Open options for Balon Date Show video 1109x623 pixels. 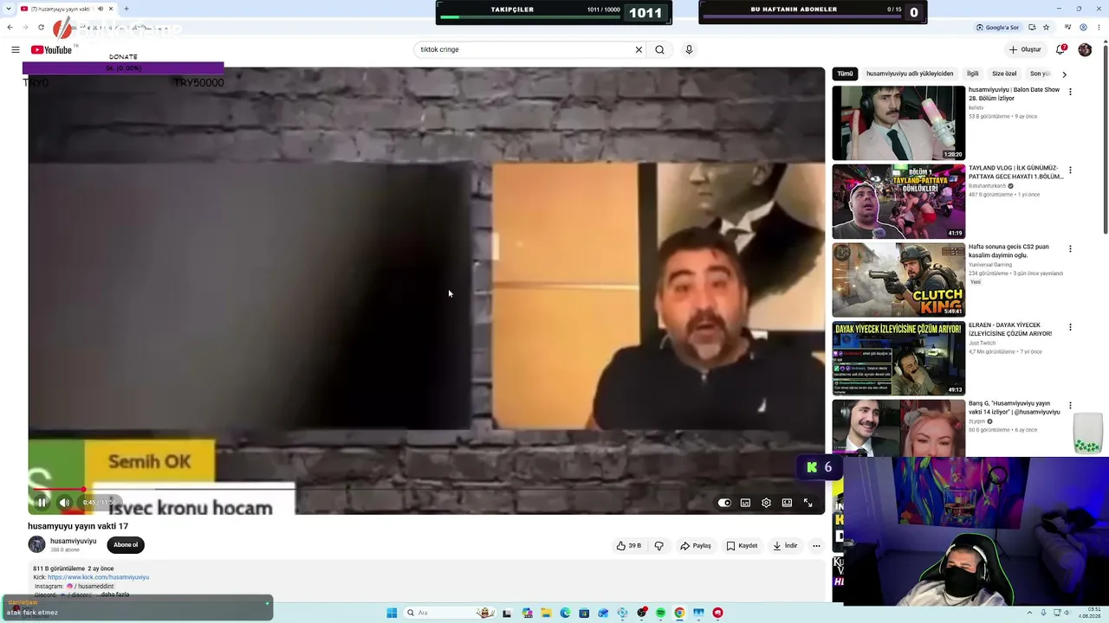pos(1070,92)
